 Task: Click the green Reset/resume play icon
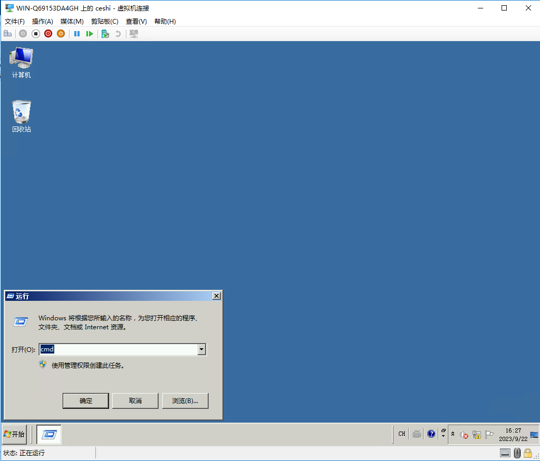click(x=90, y=34)
